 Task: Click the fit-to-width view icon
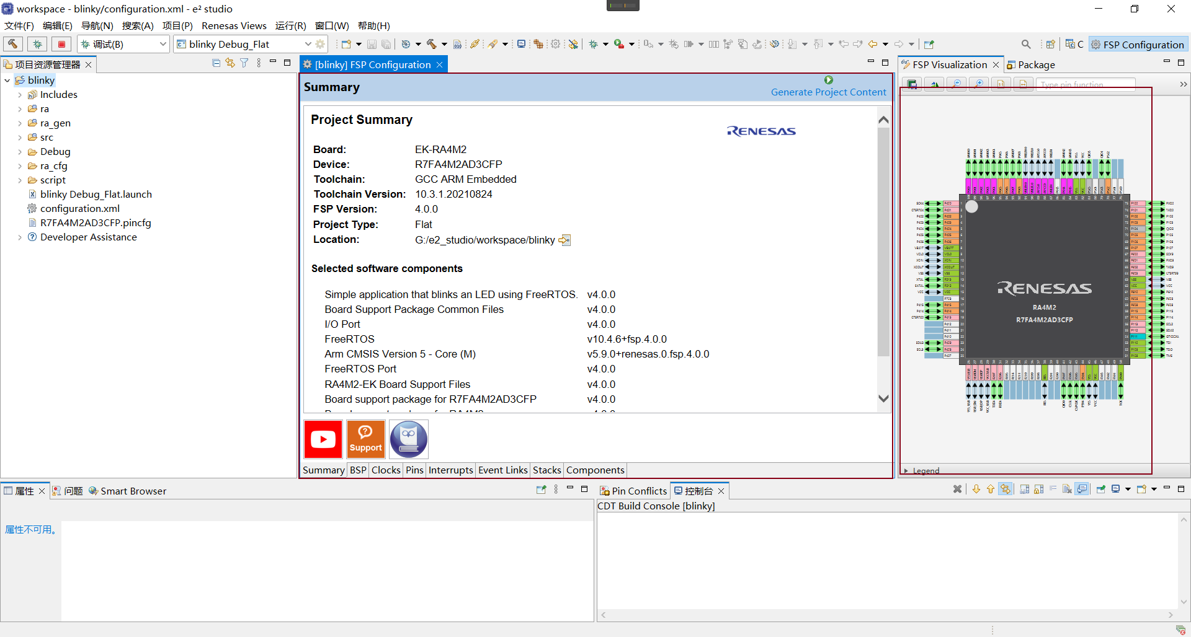tap(1024, 84)
